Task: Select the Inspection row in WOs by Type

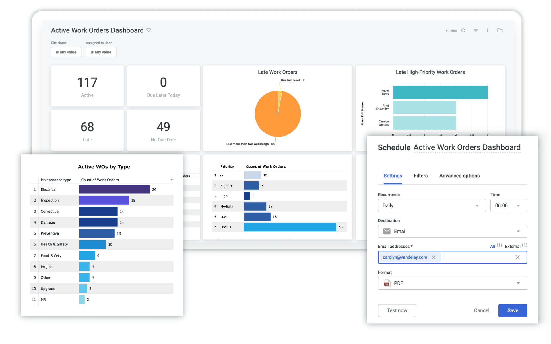Action: coord(102,200)
